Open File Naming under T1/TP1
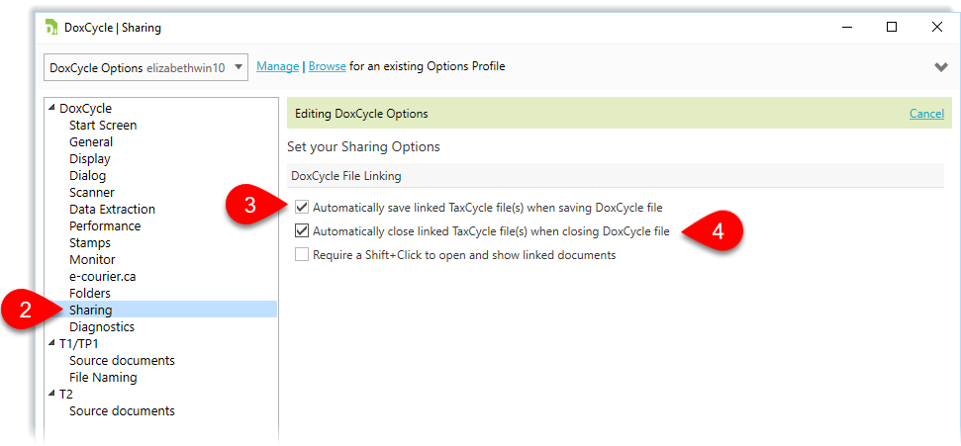The width and height of the screenshot is (961, 446). (103, 377)
